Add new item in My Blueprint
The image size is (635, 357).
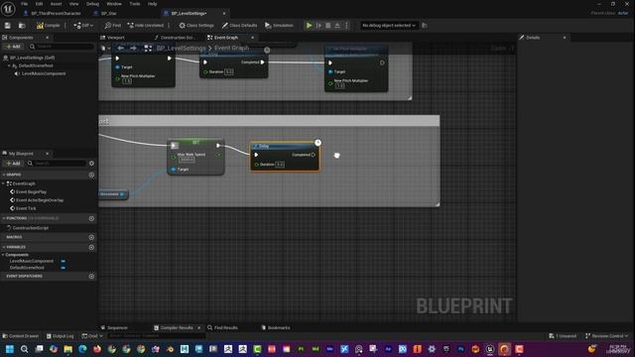13,163
